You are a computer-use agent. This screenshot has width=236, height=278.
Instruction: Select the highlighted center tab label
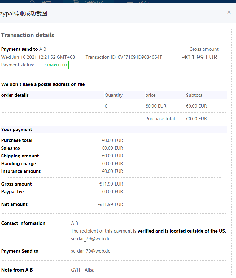pyautogui.click(x=94, y=3)
